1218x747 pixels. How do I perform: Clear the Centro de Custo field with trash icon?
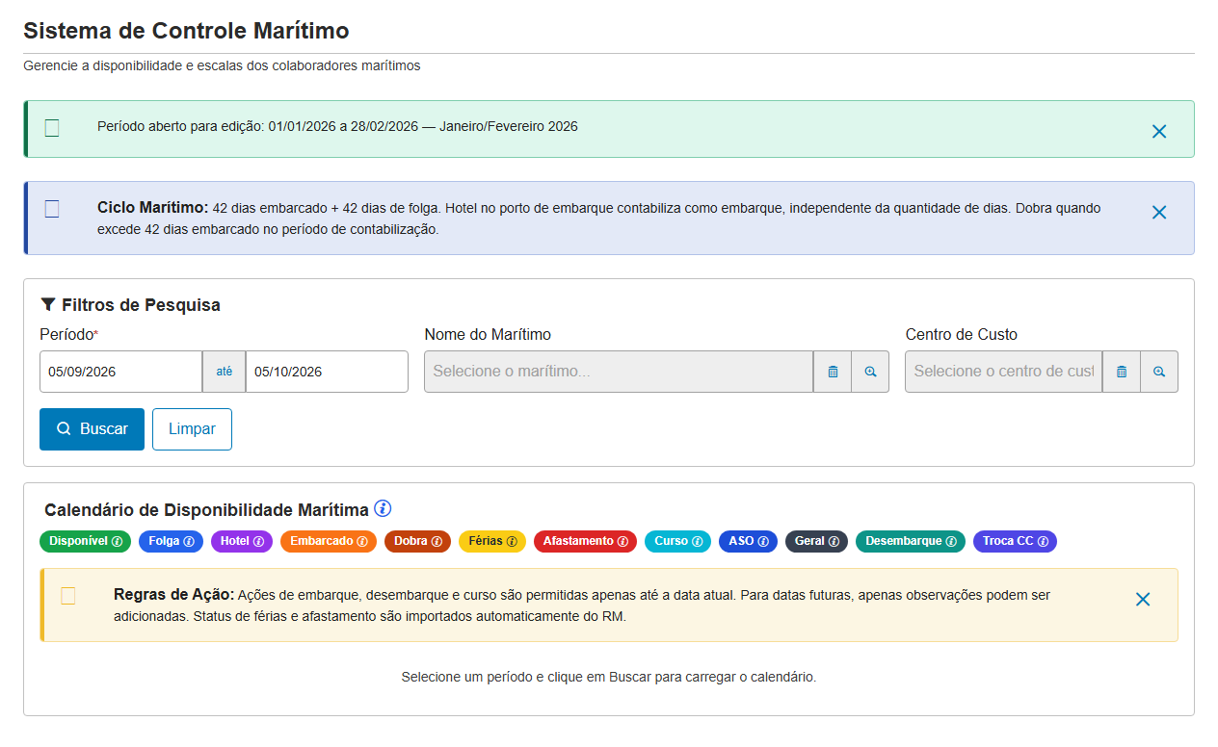coord(1122,372)
